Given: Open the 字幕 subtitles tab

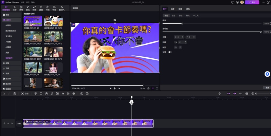Looking at the screenshot, I should [x=54, y=8].
